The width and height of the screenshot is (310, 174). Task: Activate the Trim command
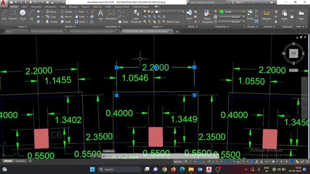79,12
